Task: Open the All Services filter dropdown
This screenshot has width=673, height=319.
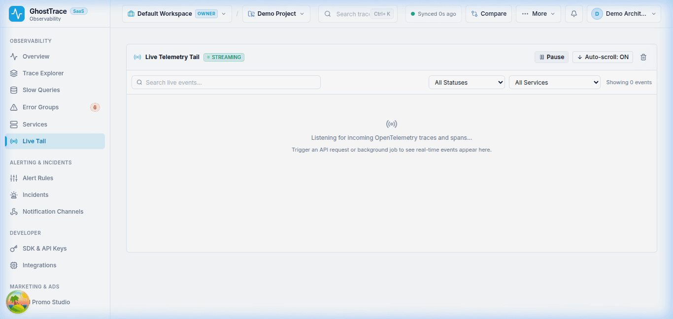Action: coord(555,83)
